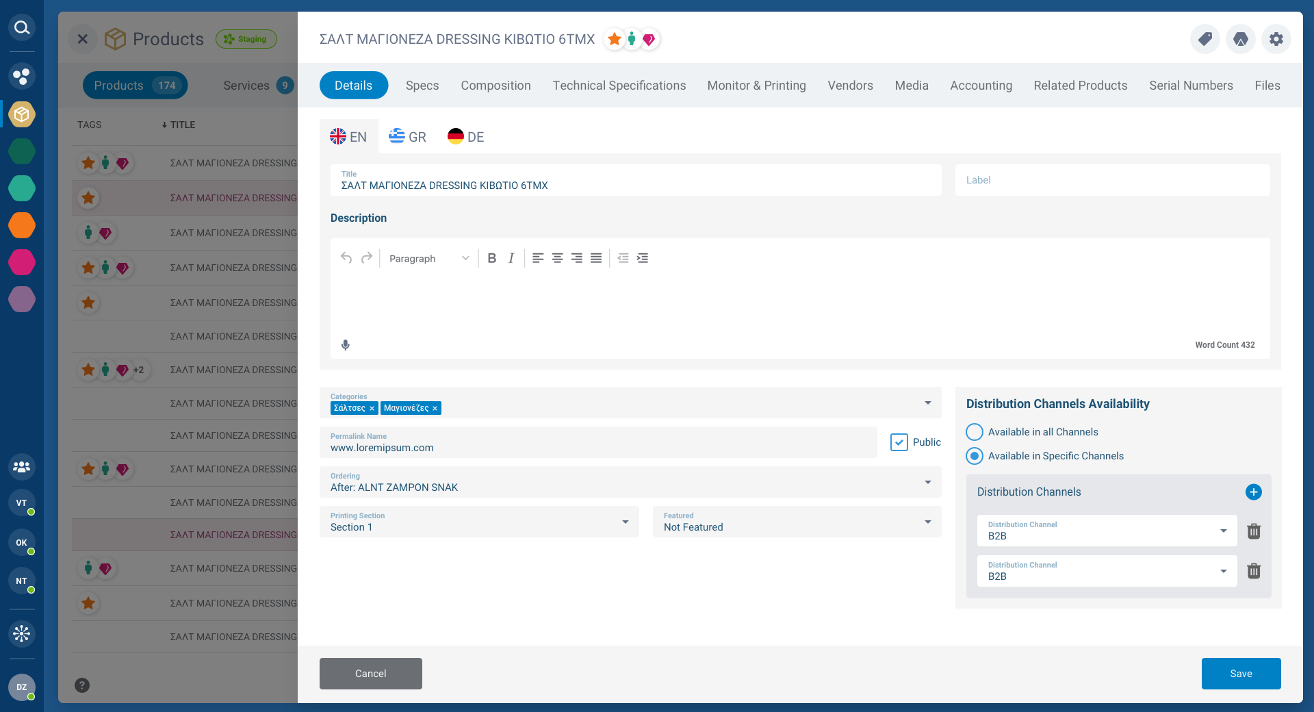1314x712 pixels.
Task: Remove the Μαγιονέζες category chip
Action: click(435, 408)
